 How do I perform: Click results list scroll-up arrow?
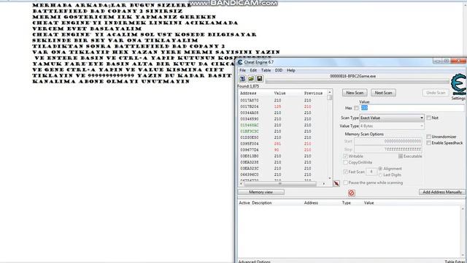pyautogui.click(x=329, y=92)
